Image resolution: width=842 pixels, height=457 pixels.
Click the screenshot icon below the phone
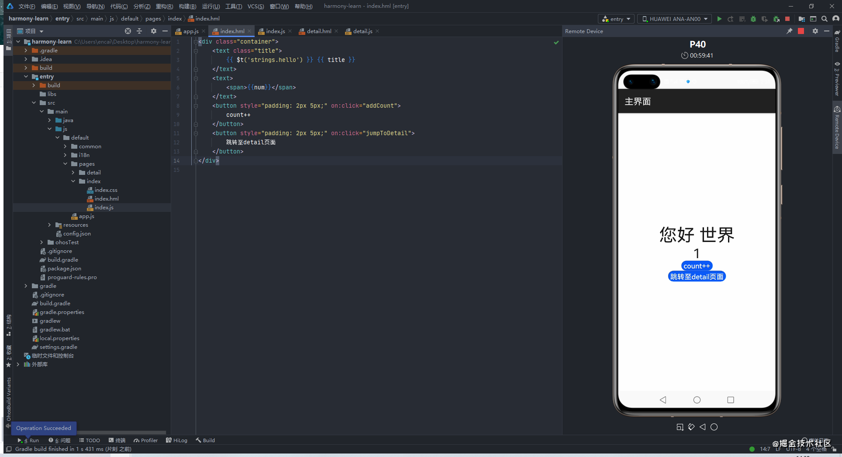(x=680, y=427)
